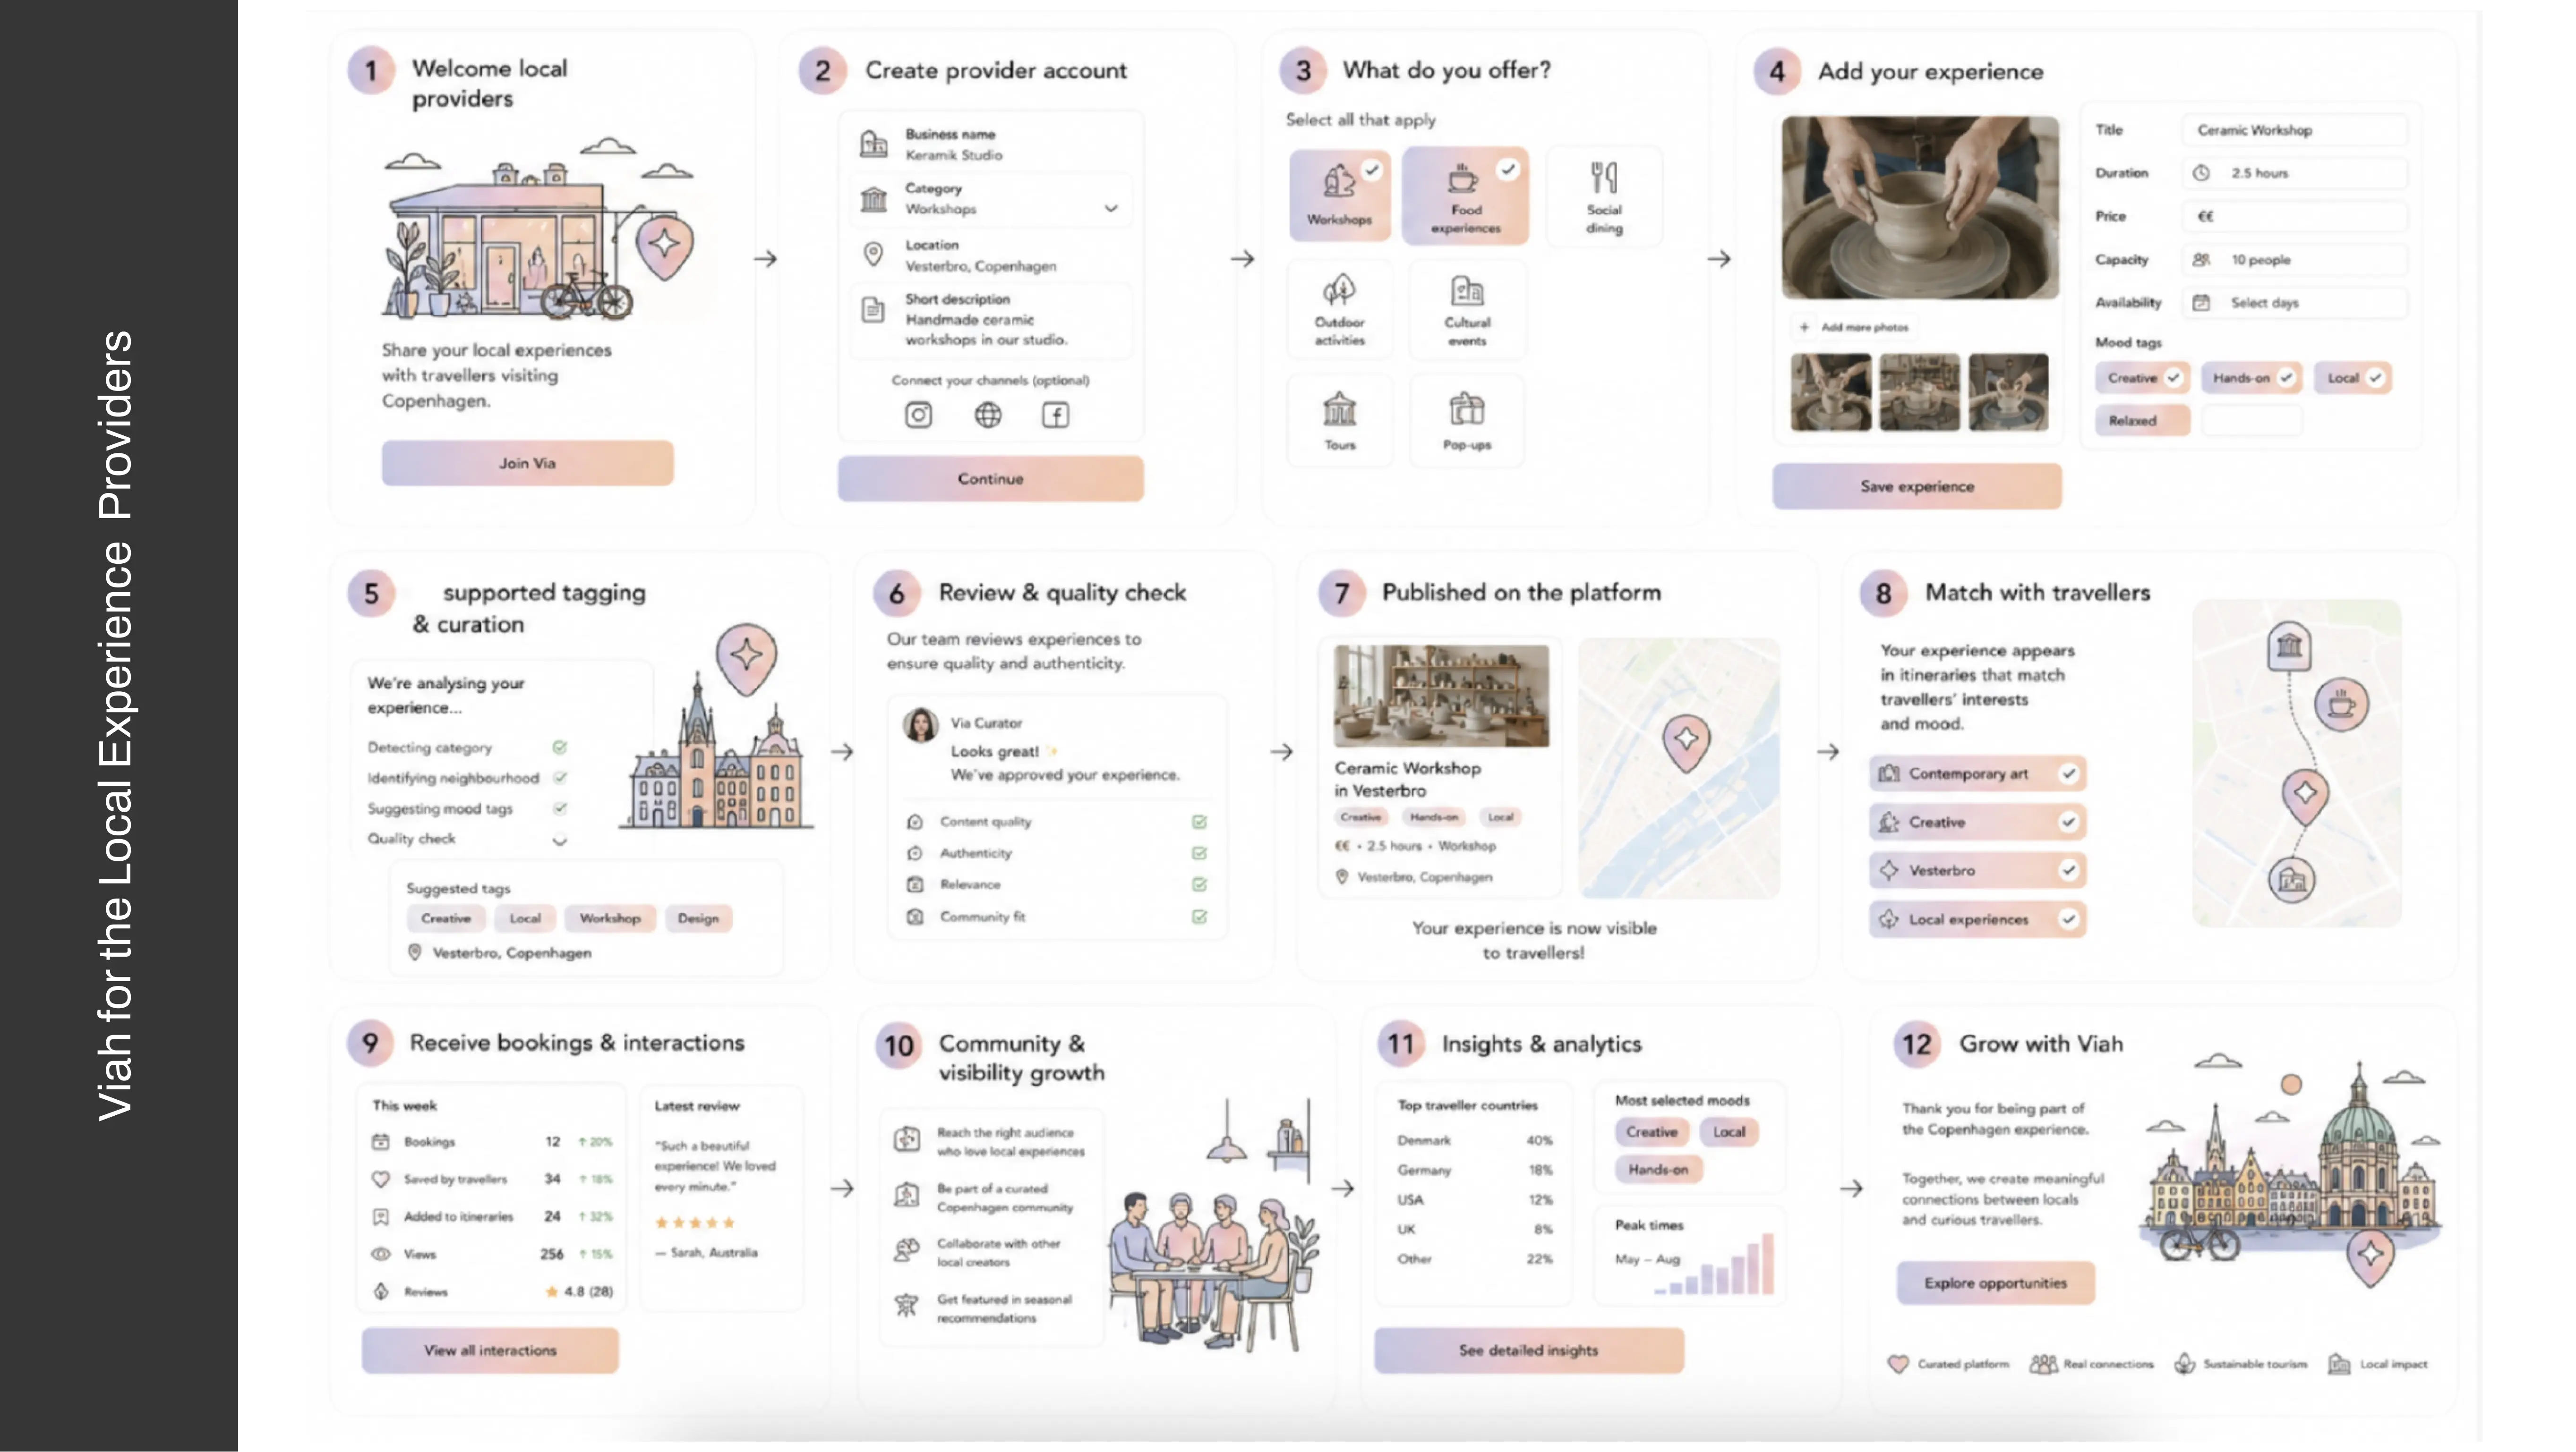Select the suggested Design tag

coord(698,918)
